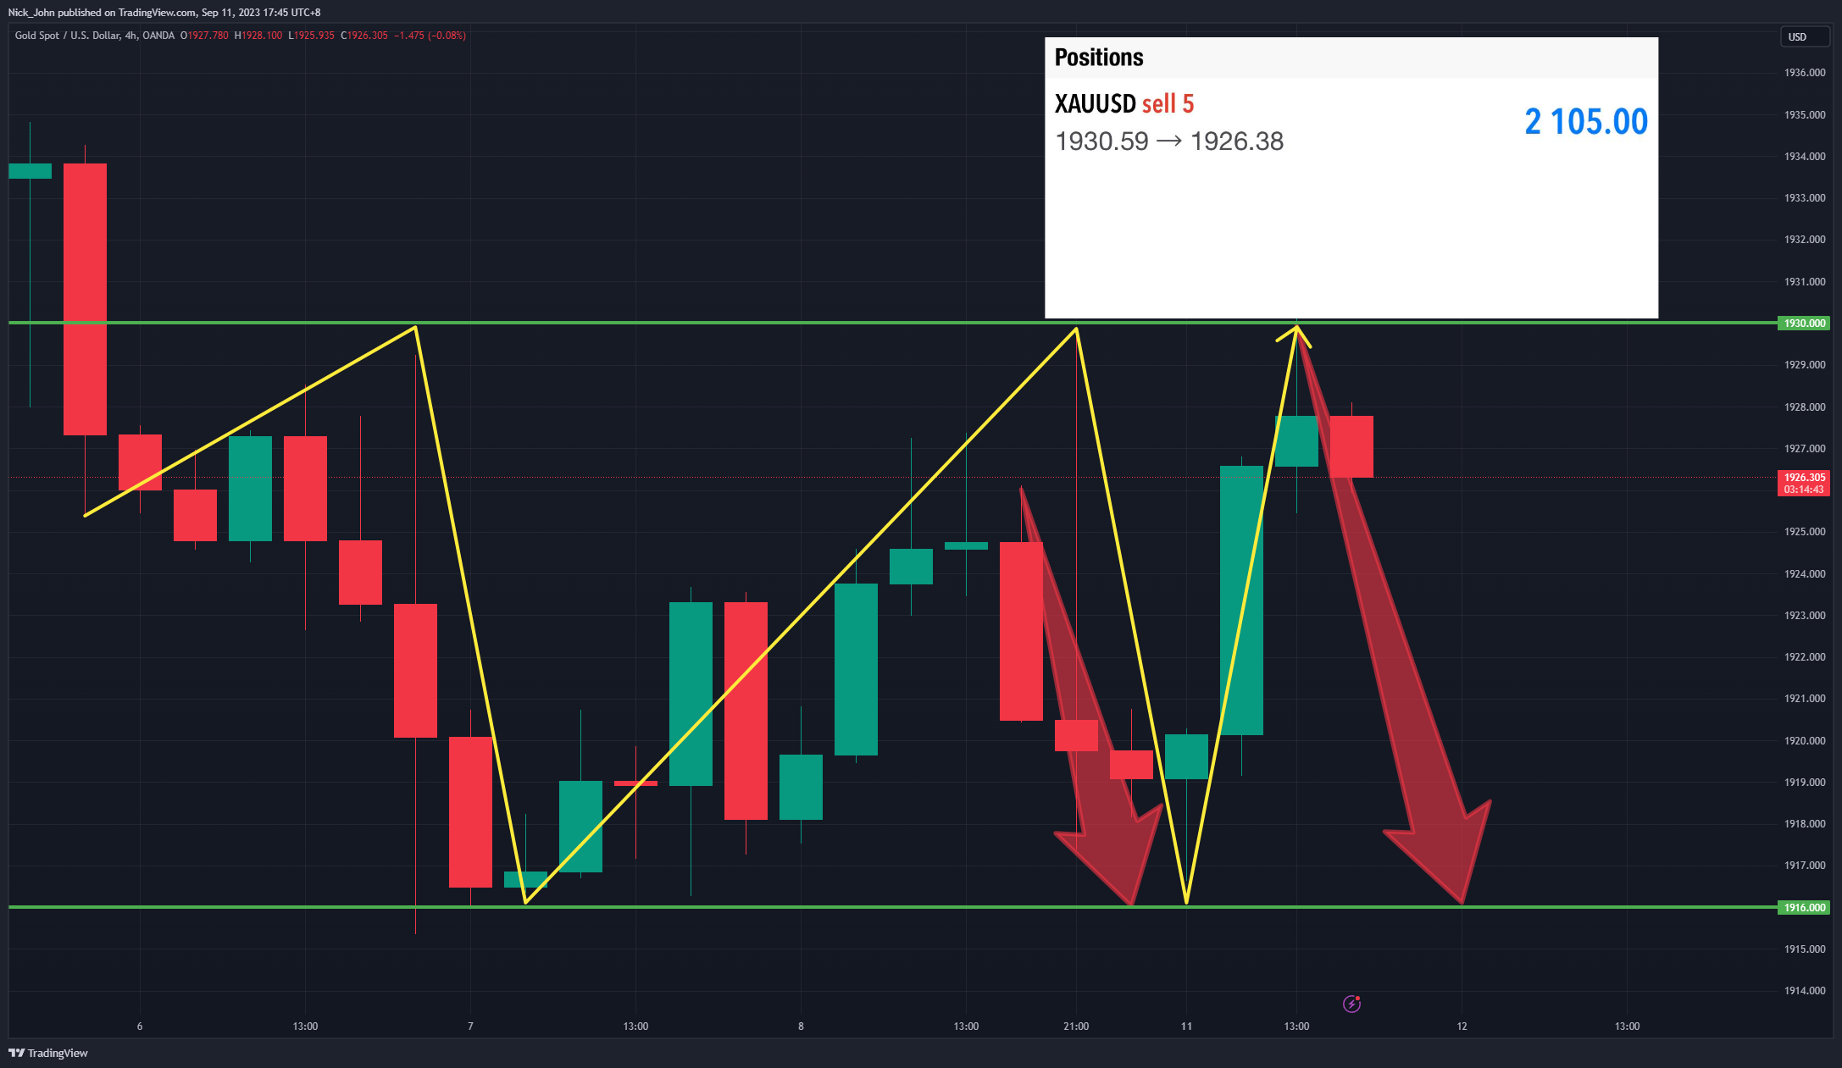Click the 1917.000 price axis label
The width and height of the screenshot is (1842, 1068).
pos(1805,866)
